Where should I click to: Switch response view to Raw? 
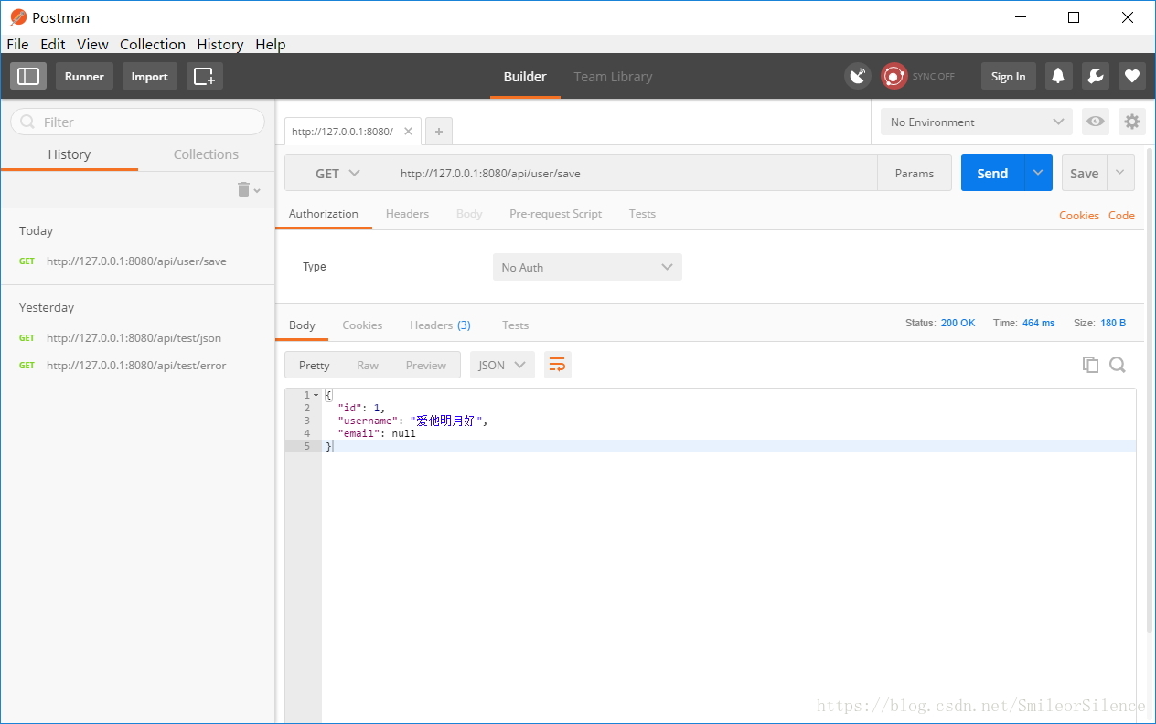point(368,365)
